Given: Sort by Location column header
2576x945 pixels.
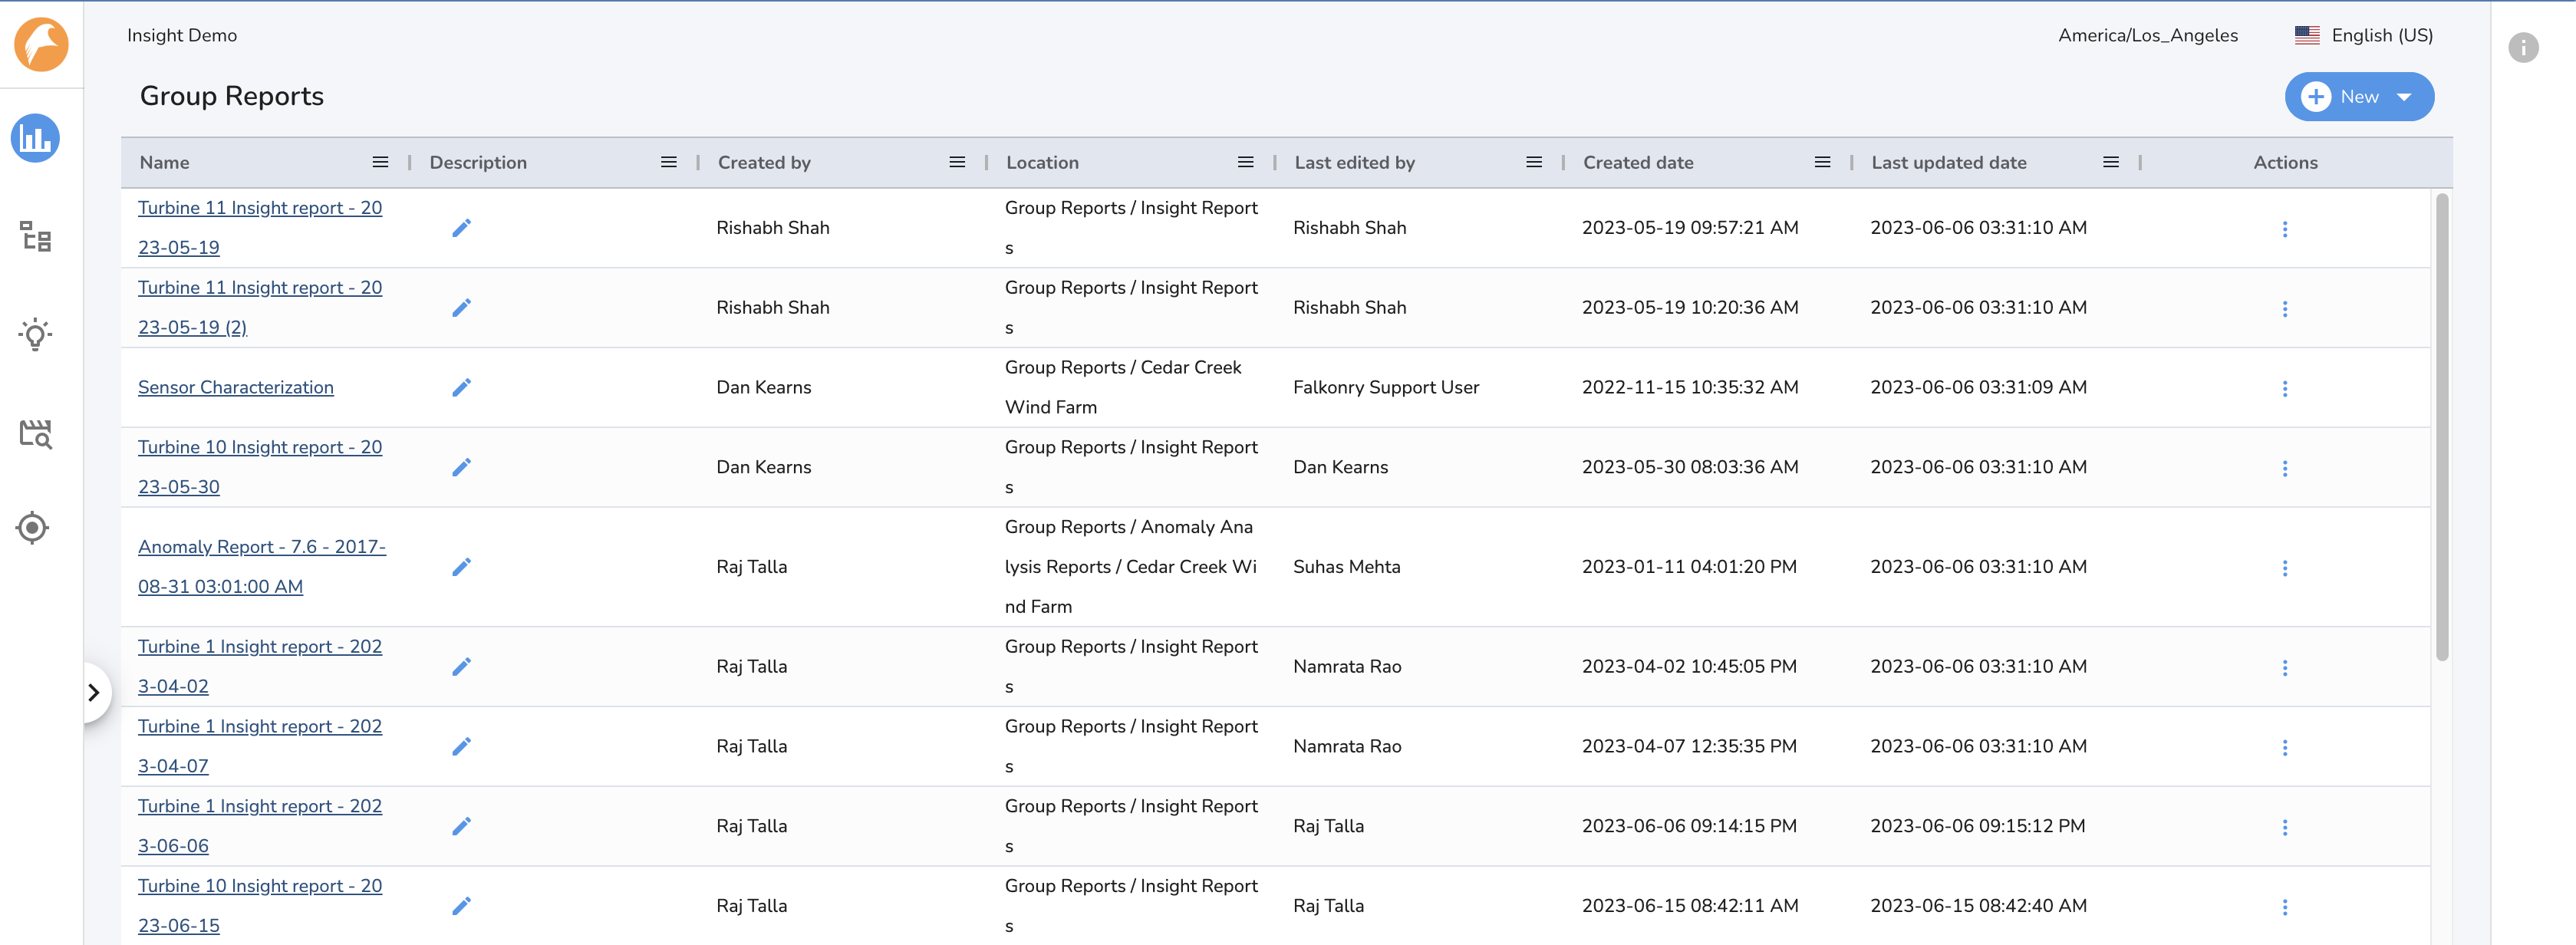Looking at the screenshot, I should coord(1042,162).
